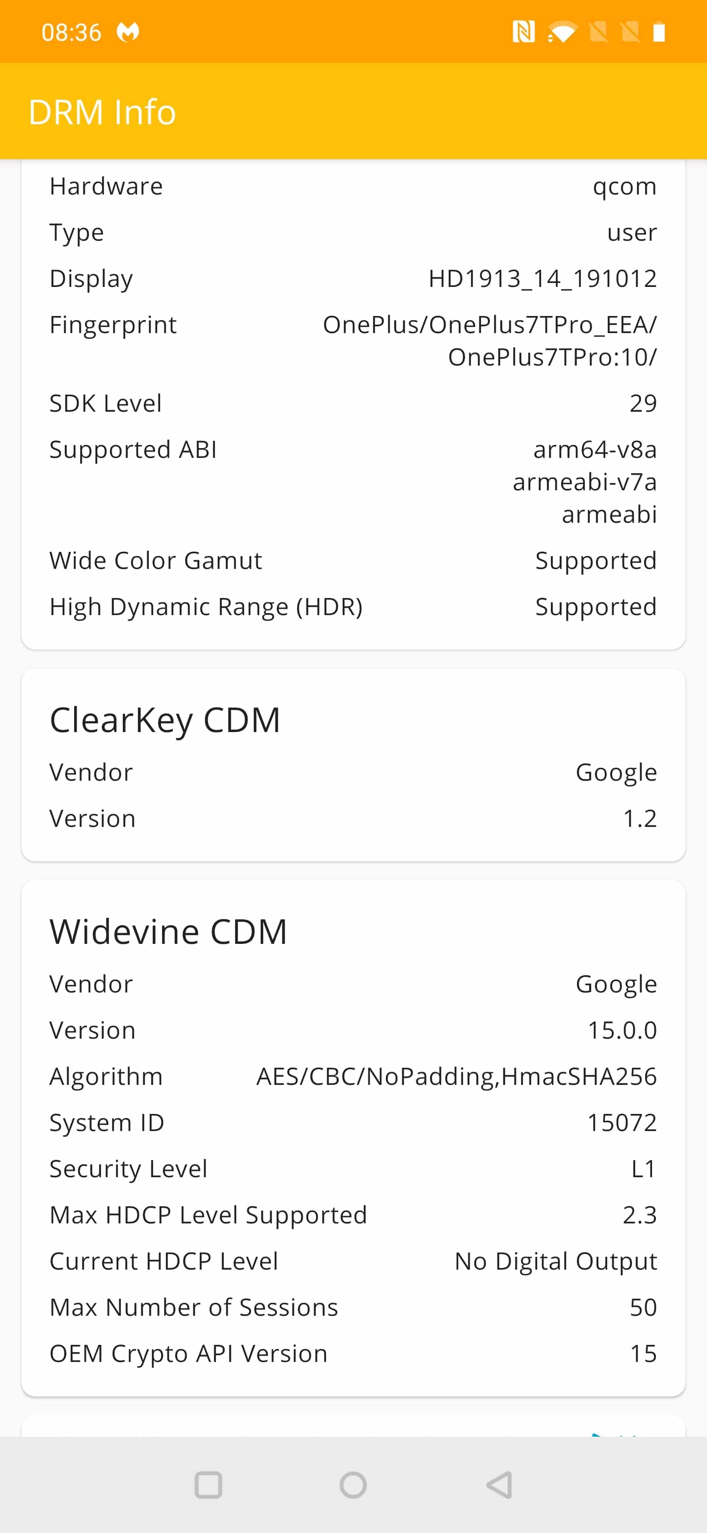Image resolution: width=707 pixels, height=1533 pixels.
Task: Tap the Security Level L1 row
Action: tap(353, 1169)
